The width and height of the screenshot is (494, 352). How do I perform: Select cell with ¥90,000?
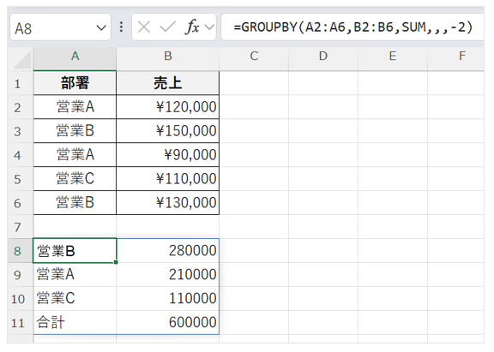(167, 155)
